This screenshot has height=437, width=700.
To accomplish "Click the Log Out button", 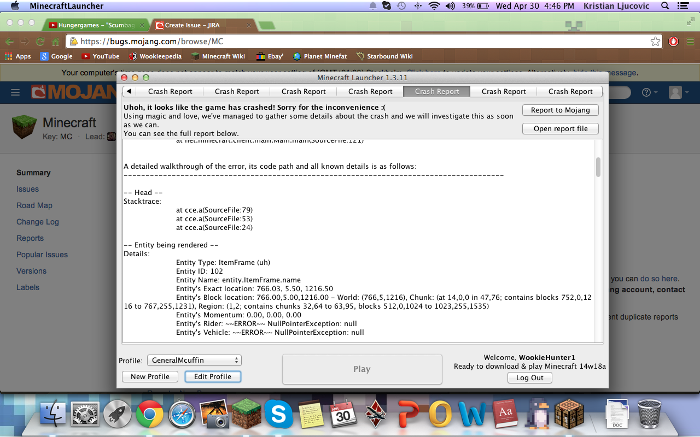I will 530,377.
